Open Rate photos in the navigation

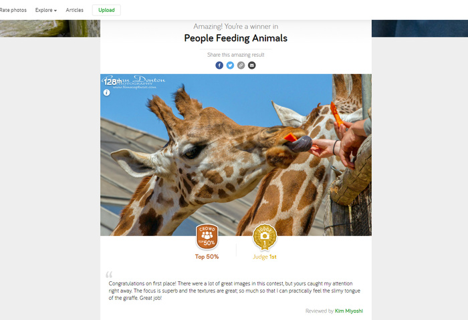tap(13, 10)
